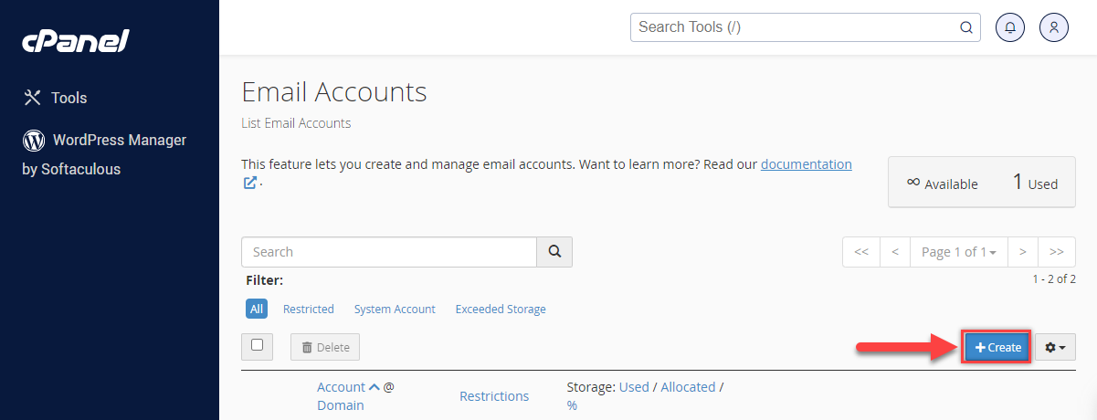Toggle the select-all checkbox
The width and height of the screenshot is (1097, 420).
pyautogui.click(x=257, y=345)
